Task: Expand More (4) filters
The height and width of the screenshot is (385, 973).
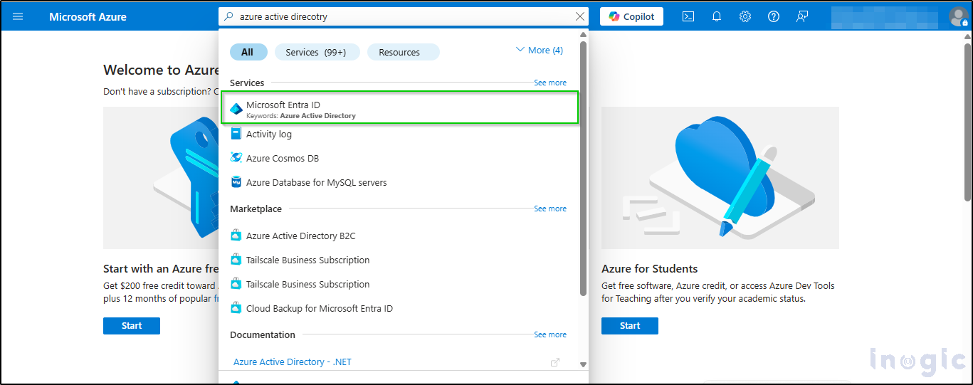Action: point(539,50)
